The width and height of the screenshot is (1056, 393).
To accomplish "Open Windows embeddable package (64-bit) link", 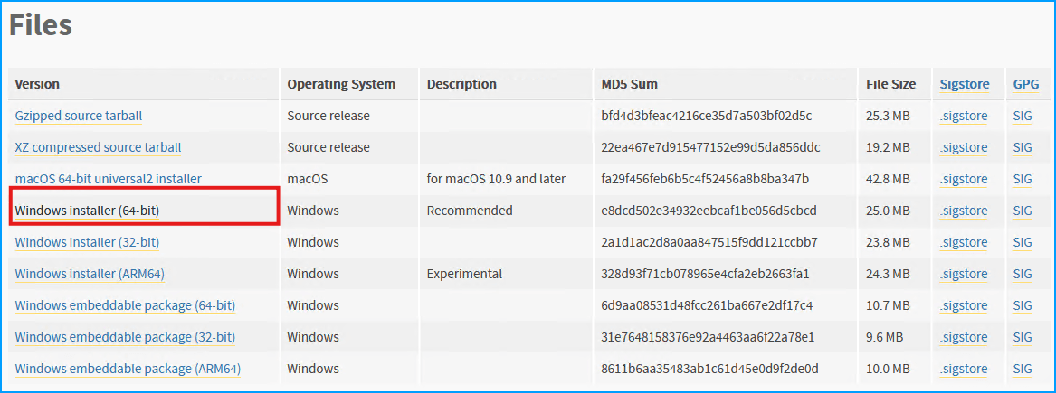I will pos(125,305).
